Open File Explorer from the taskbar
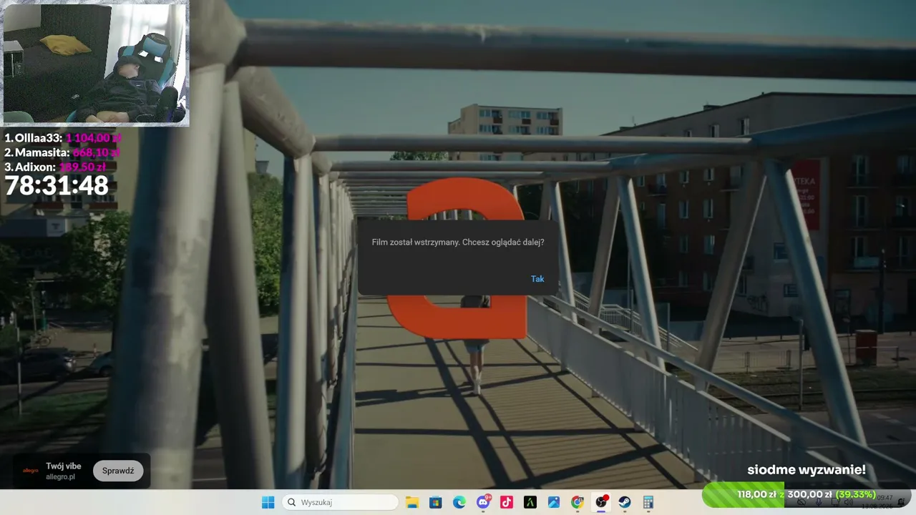 click(x=411, y=503)
